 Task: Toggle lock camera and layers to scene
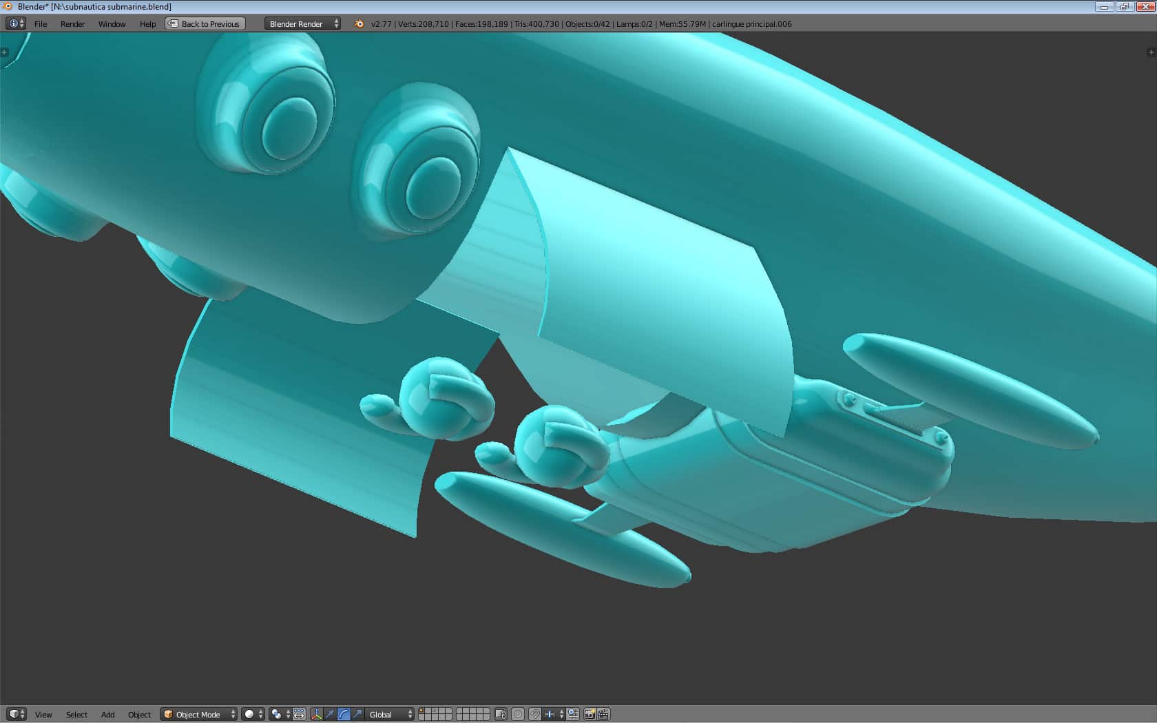[501, 714]
